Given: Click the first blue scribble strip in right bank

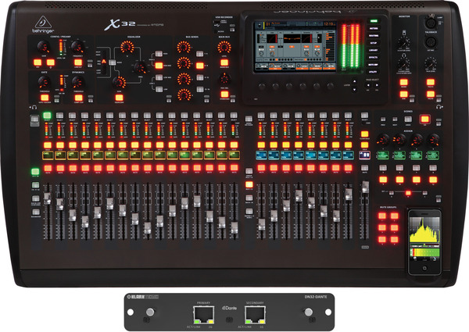Looking at the screenshot, I should click(261, 155).
